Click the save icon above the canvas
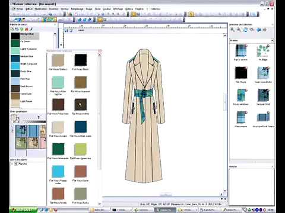This screenshot has width=285, height=213. (66, 31)
